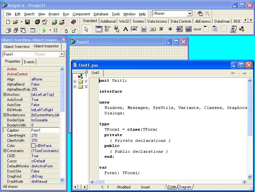Click the clBtnFace color swatch

pyautogui.click(x=33, y=146)
